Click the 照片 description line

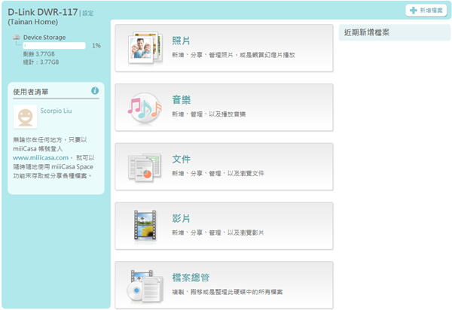pyautogui.click(x=234, y=55)
